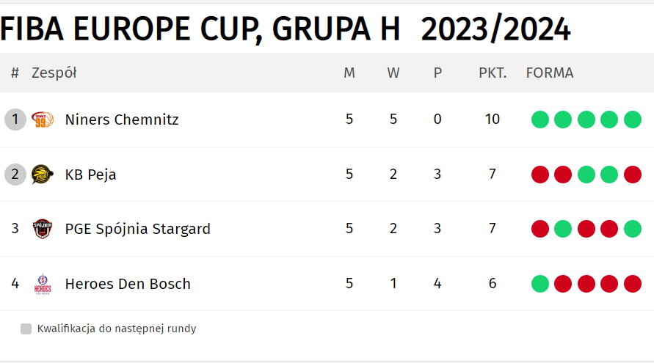The image size is (654, 363).
Task: Click the Heroes Den Bosch logo
Action: 43,284
